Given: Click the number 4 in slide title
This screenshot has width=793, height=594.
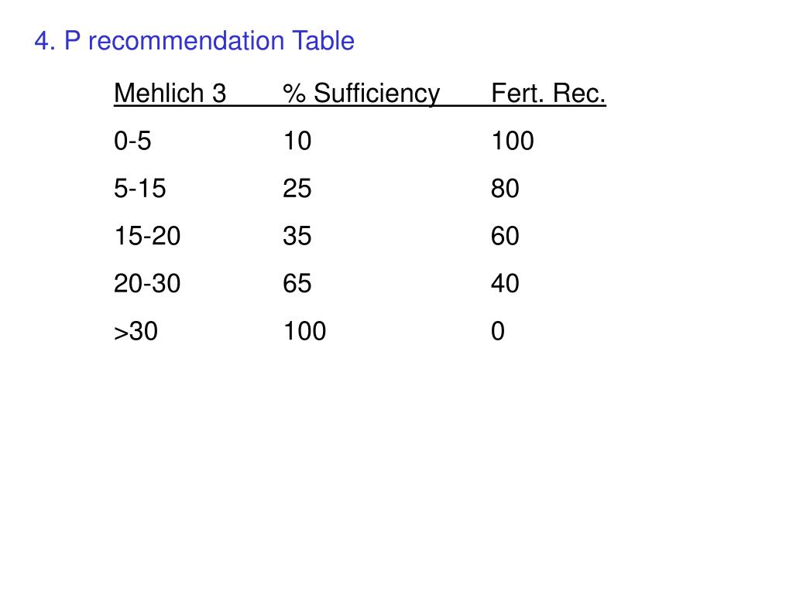Looking at the screenshot, I should (x=42, y=40).
